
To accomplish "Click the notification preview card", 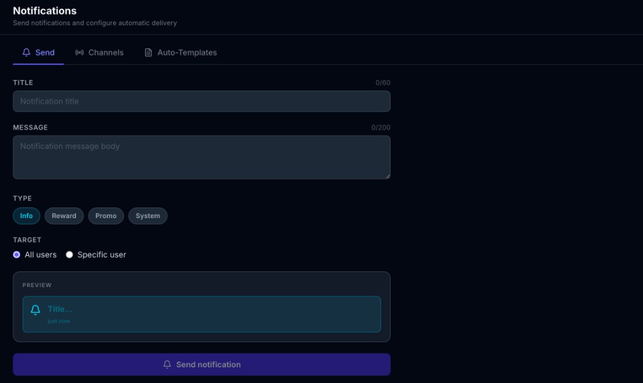I will 201,313.
